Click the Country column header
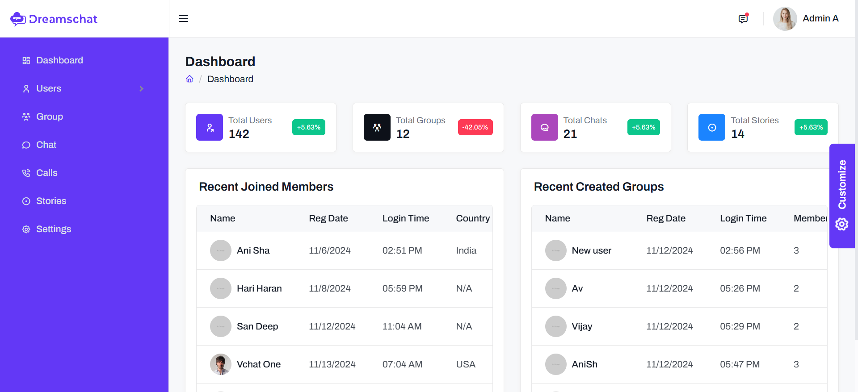This screenshot has height=392, width=858. 473,218
